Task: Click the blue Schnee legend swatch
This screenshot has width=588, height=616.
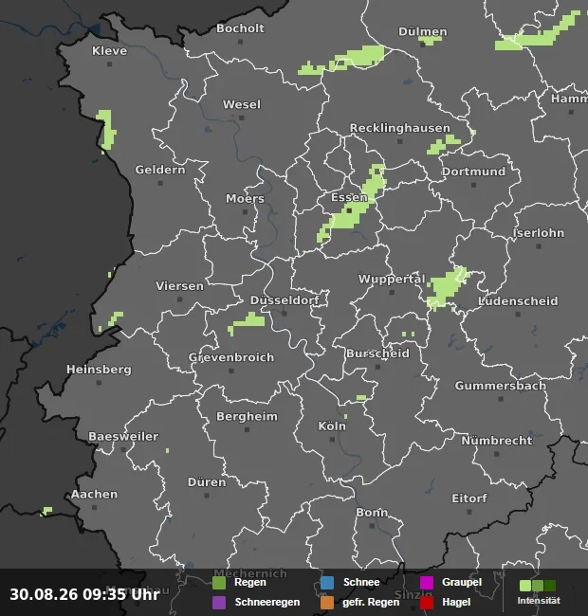Action: [x=327, y=583]
